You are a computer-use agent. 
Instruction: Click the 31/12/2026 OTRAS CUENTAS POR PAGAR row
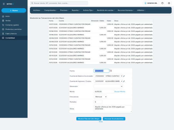tap(101, 59)
